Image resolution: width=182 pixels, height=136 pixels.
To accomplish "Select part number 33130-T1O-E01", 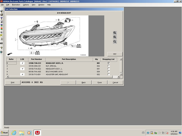I will pos(35,74).
